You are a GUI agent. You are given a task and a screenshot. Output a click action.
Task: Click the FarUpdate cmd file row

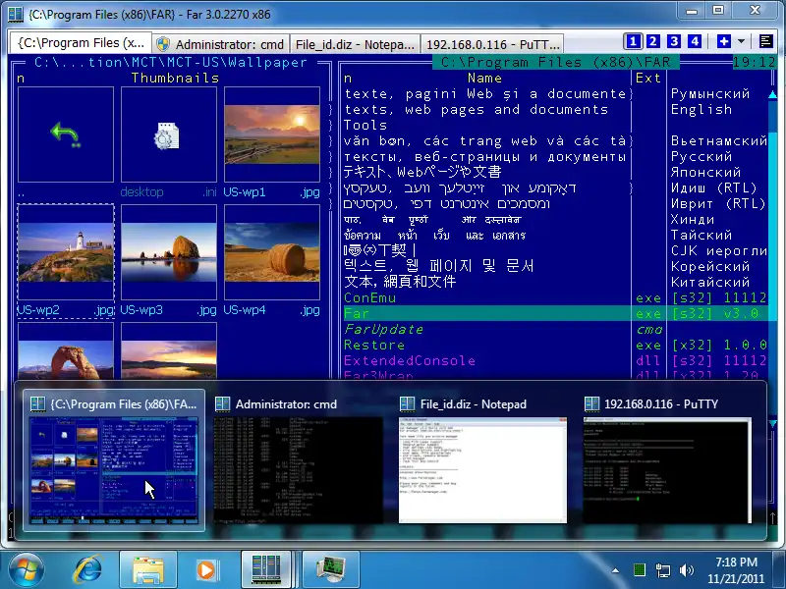(555, 330)
